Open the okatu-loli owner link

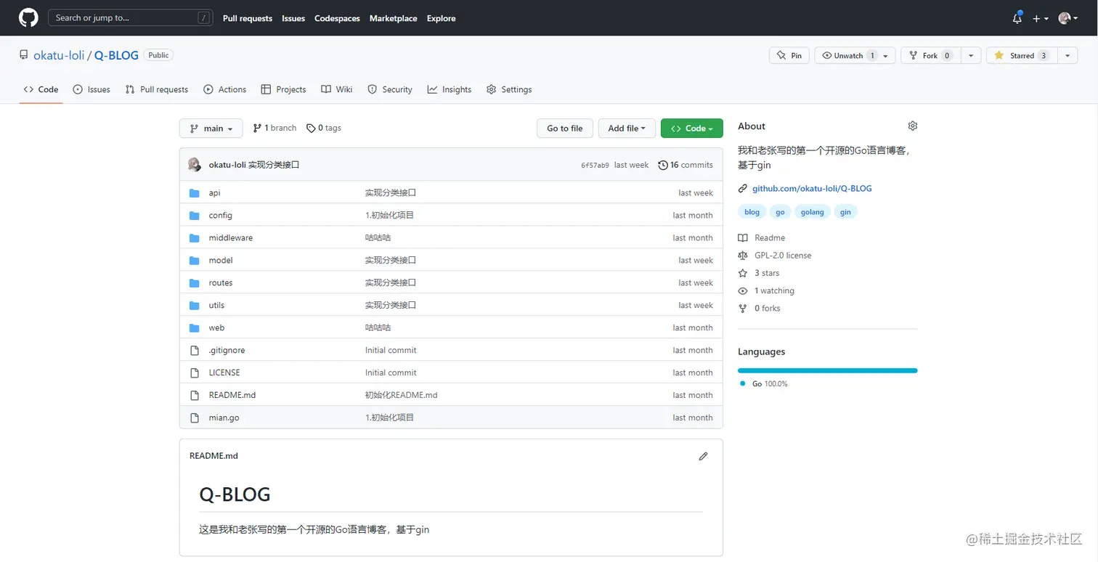click(x=59, y=55)
